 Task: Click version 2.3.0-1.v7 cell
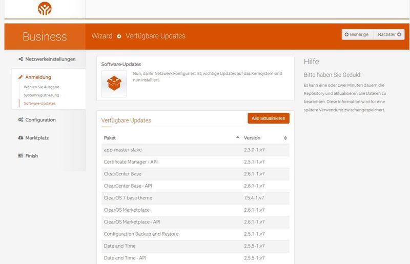coord(254,150)
